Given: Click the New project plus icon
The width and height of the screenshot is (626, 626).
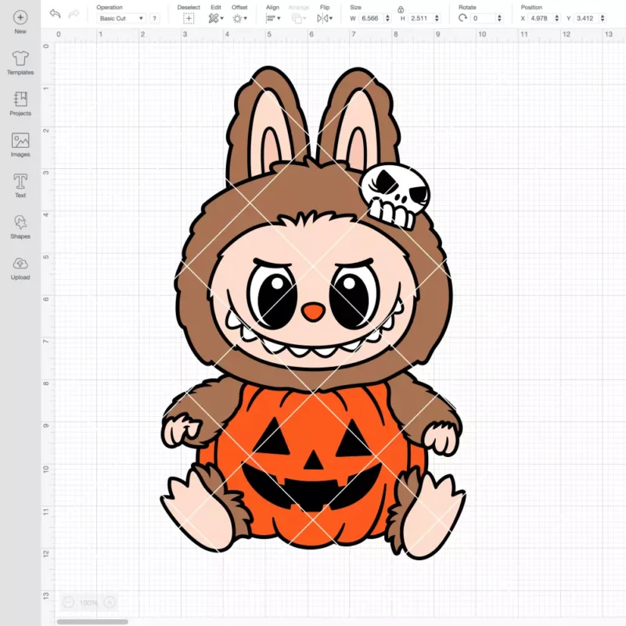Looking at the screenshot, I should click(20, 17).
